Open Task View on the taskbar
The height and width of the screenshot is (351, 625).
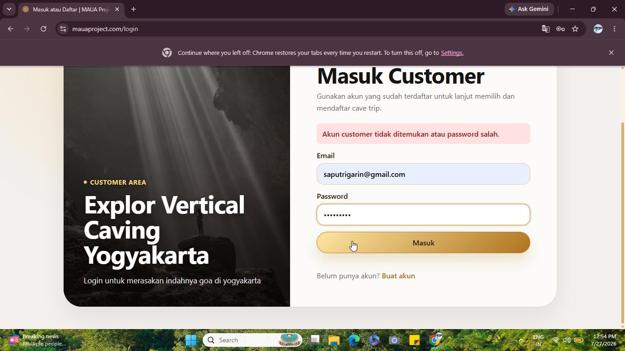pos(314,340)
